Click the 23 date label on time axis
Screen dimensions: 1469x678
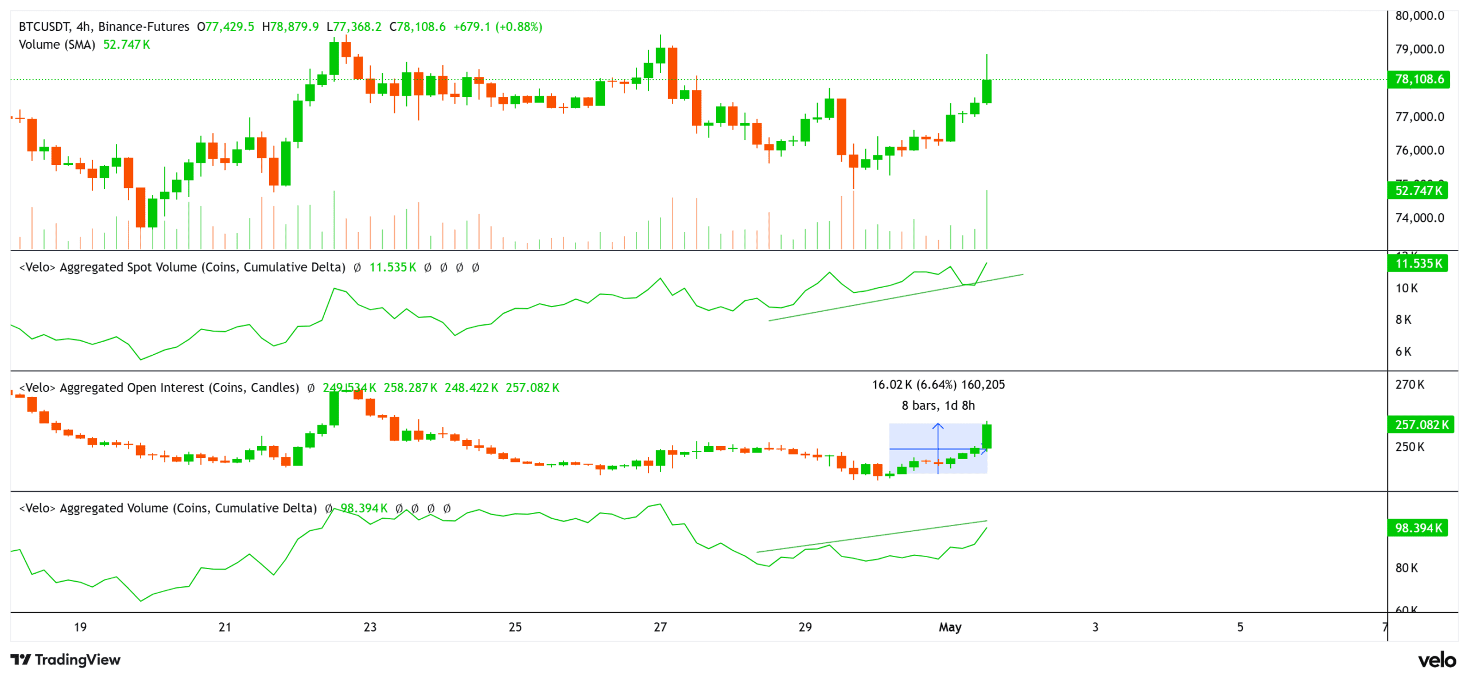[370, 627]
